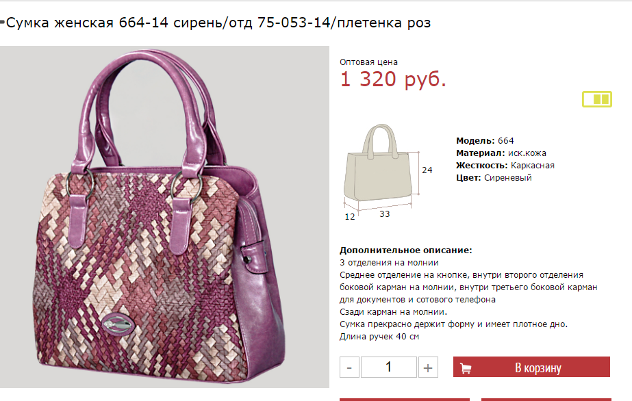
Task: Click the Дополнительное описание heading
Action: [405, 250]
